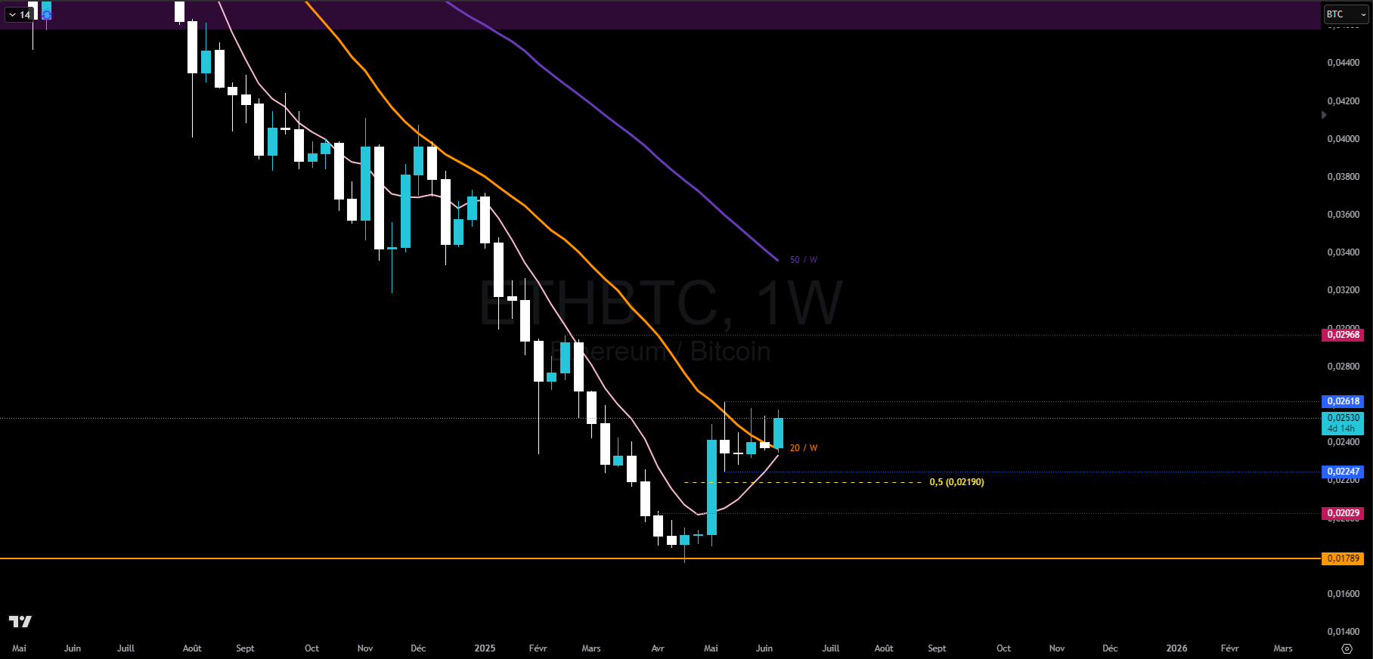The width and height of the screenshot is (1373, 659).
Task: Expand the collapsed legend showing 14 indicators
Action: [x=19, y=14]
